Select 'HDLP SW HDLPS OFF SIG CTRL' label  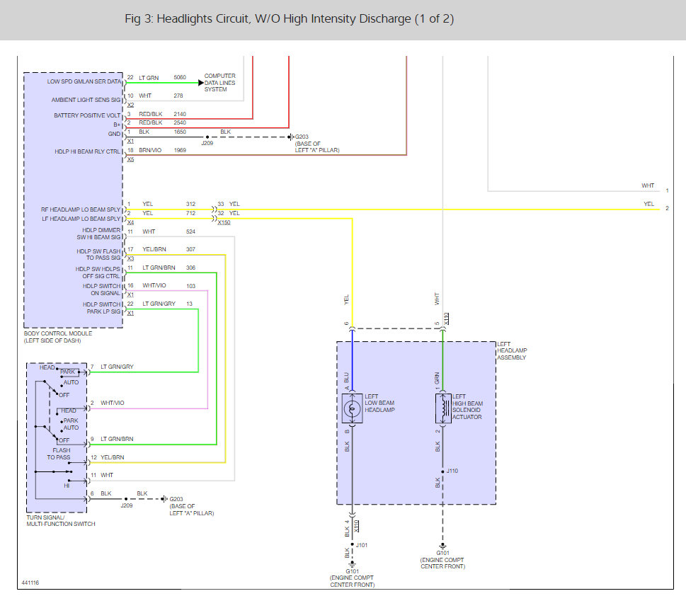tap(98, 273)
